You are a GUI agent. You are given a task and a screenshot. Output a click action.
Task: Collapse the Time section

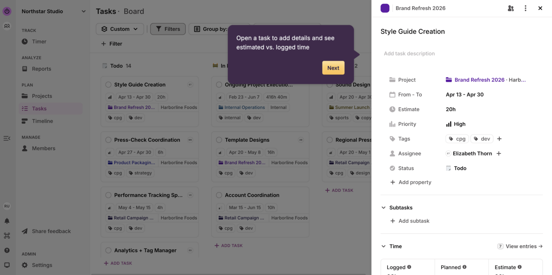(x=383, y=246)
